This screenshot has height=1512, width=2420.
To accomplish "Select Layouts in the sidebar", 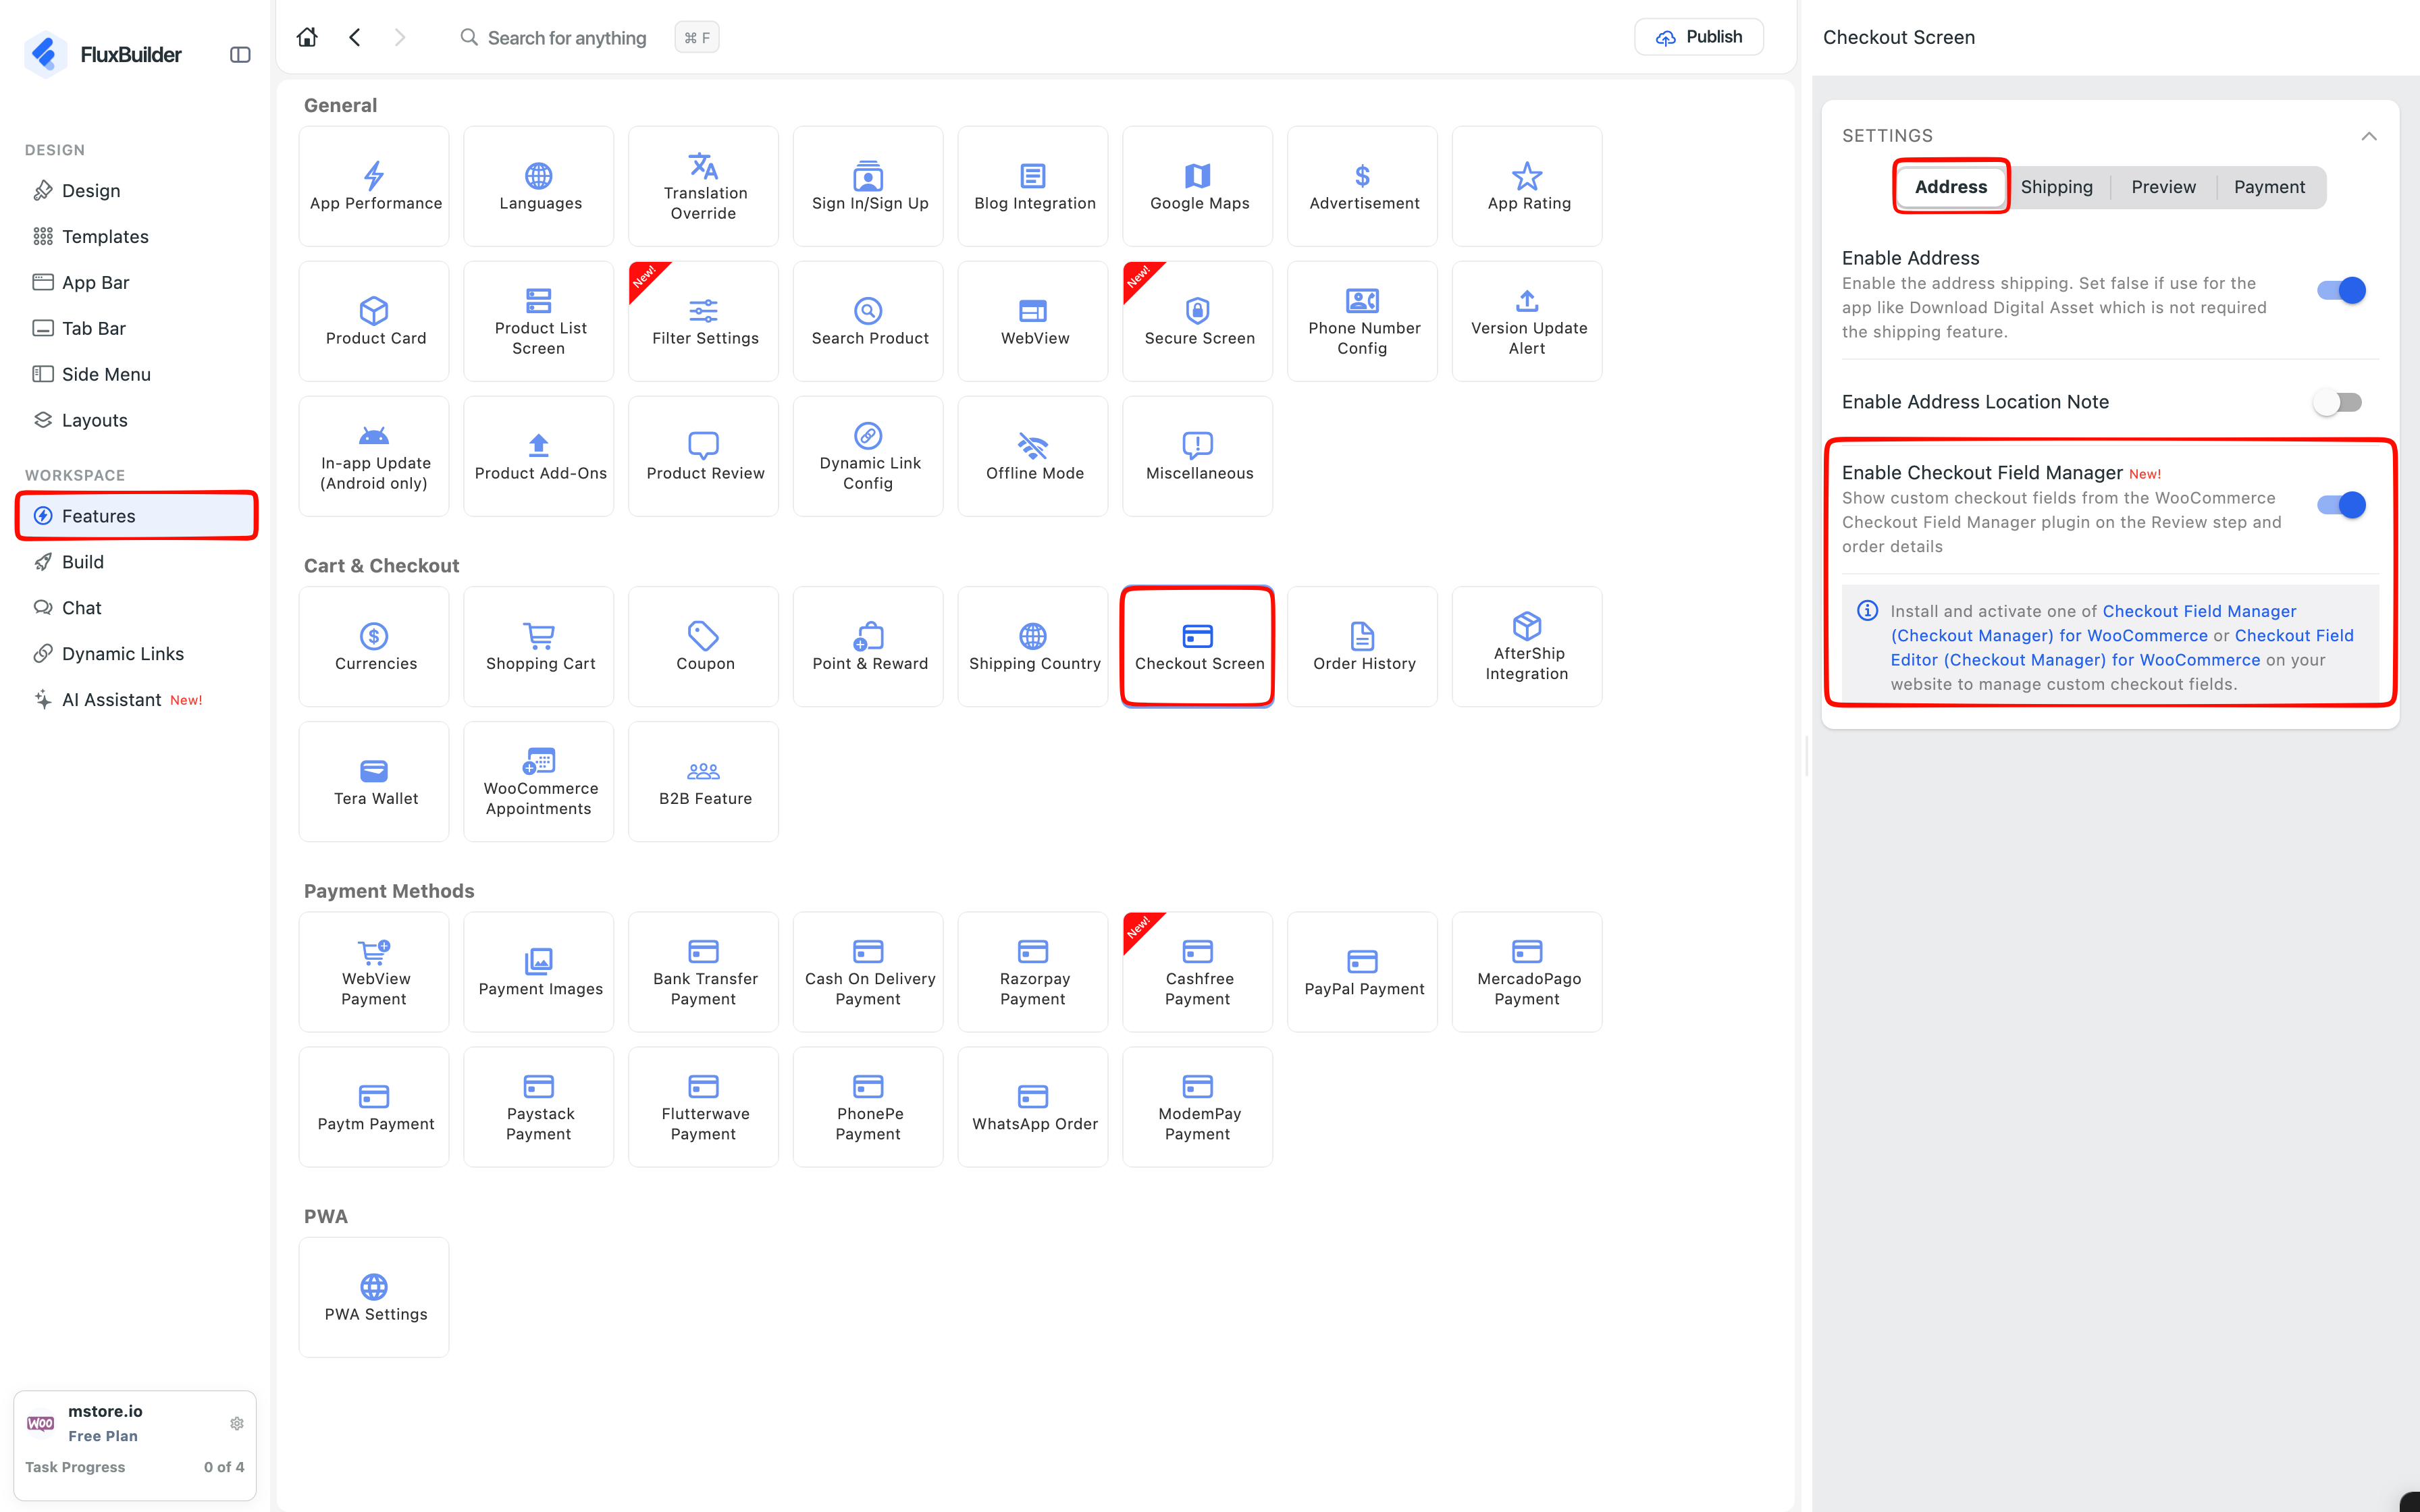I will tap(135, 420).
